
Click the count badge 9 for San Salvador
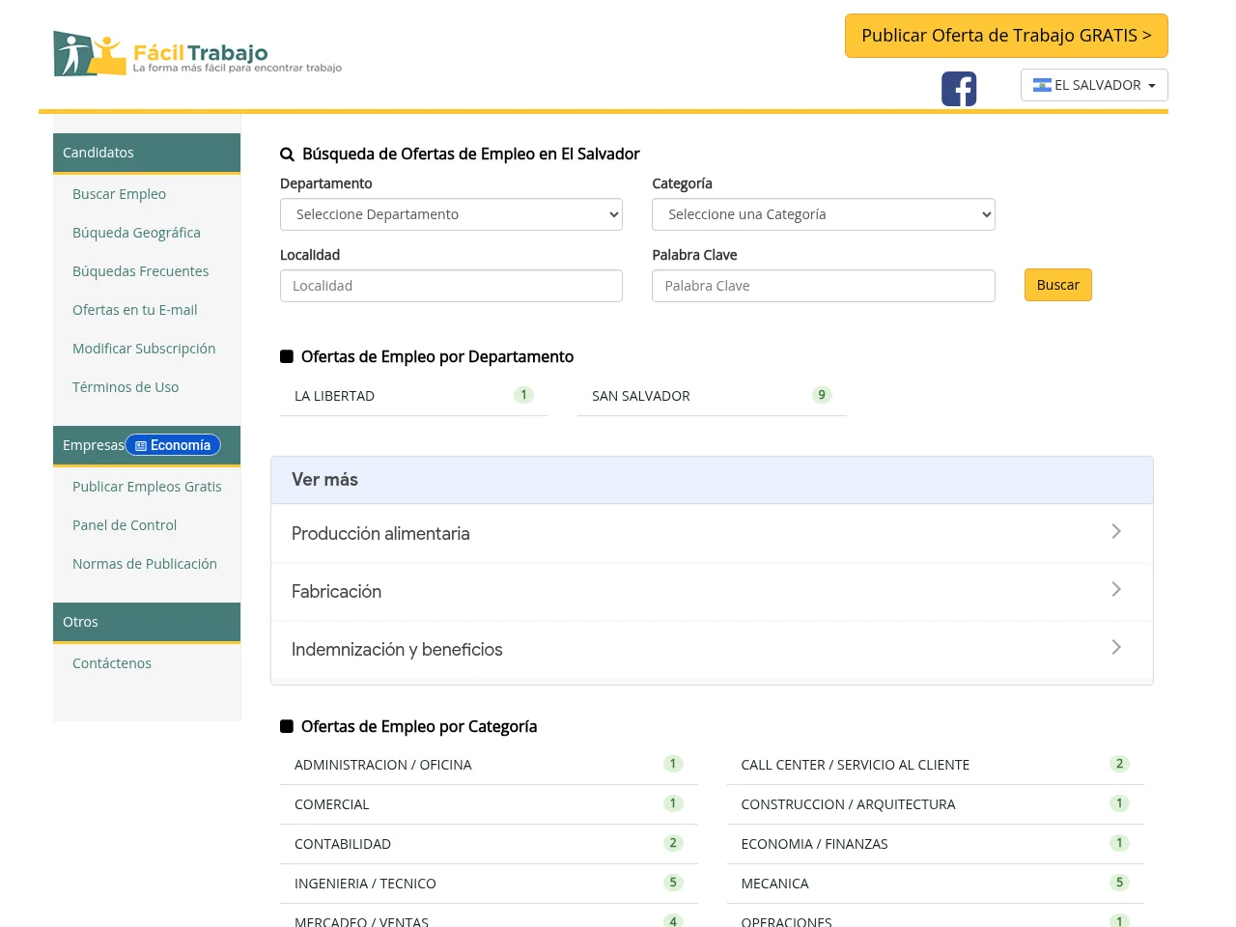(x=822, y=395)
